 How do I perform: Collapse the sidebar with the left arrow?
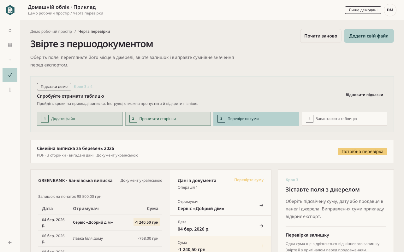click(10, 243)
